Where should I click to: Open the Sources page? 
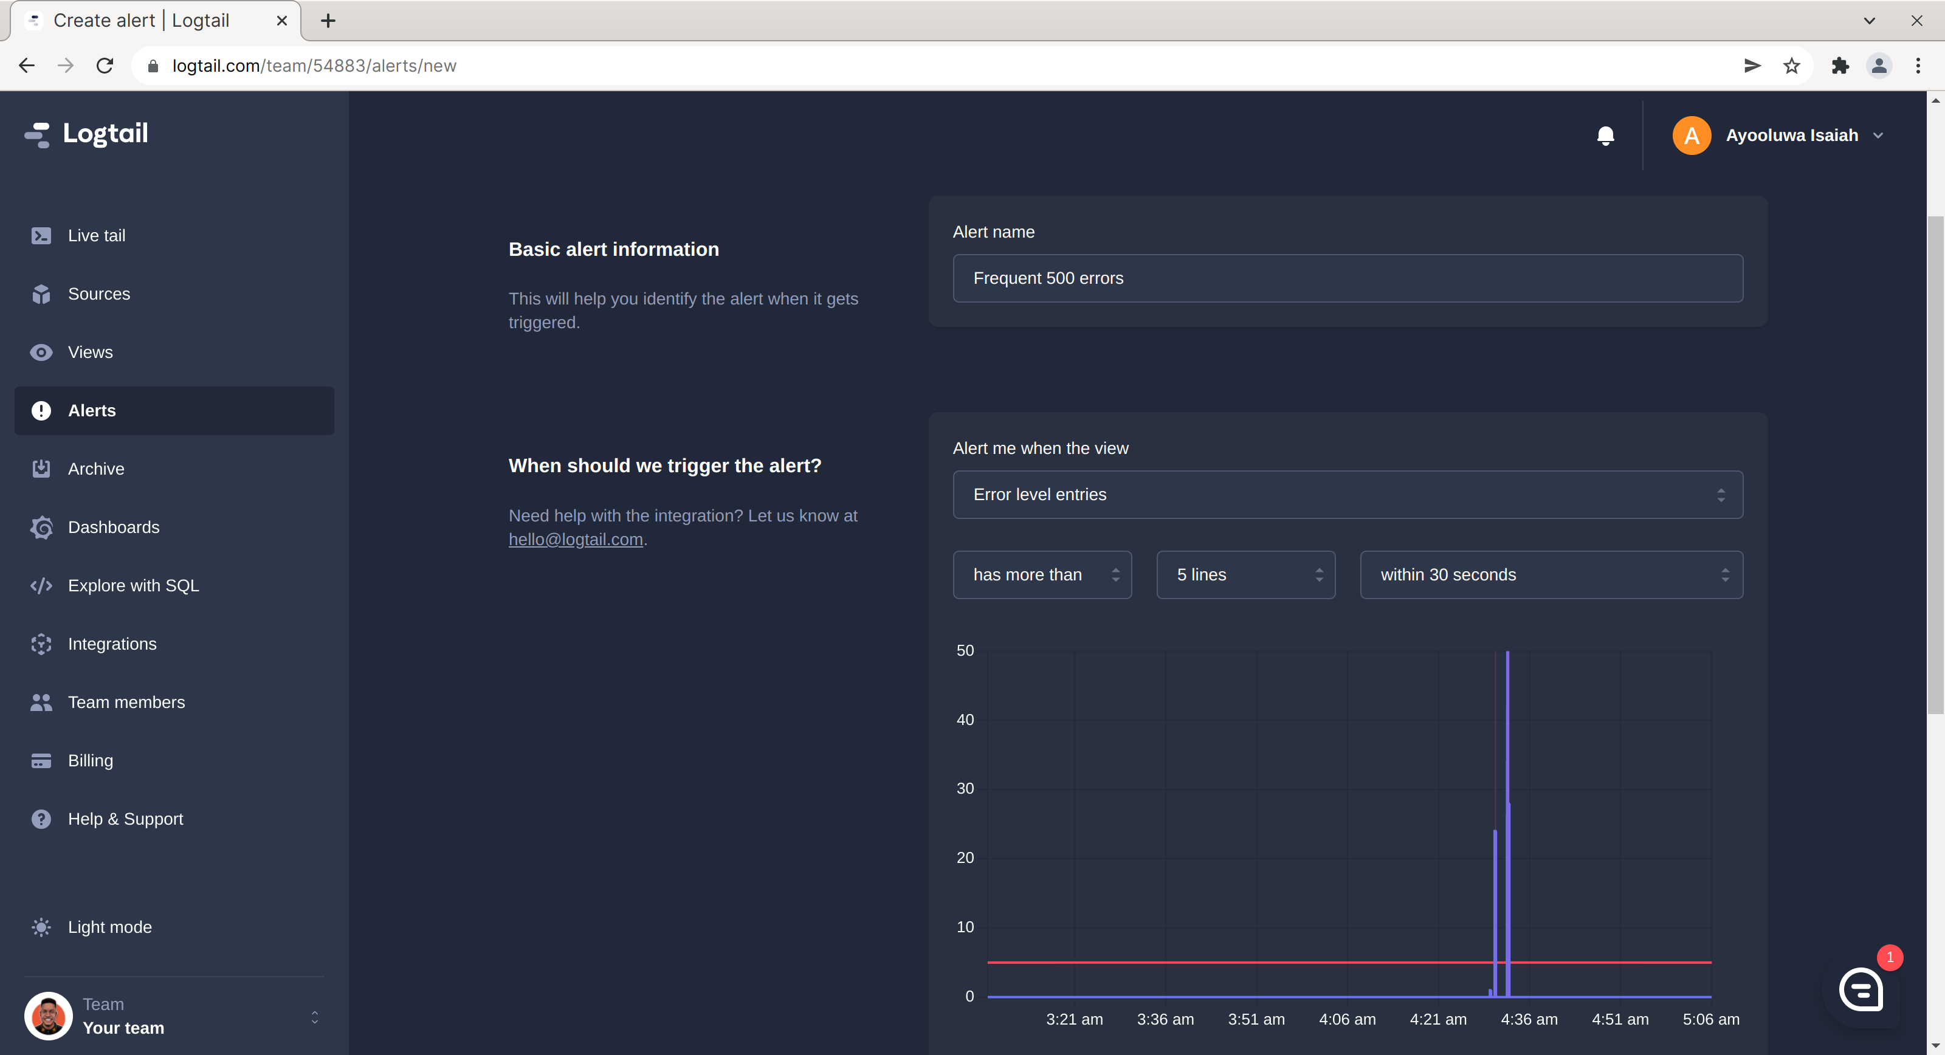coord(99,294)
